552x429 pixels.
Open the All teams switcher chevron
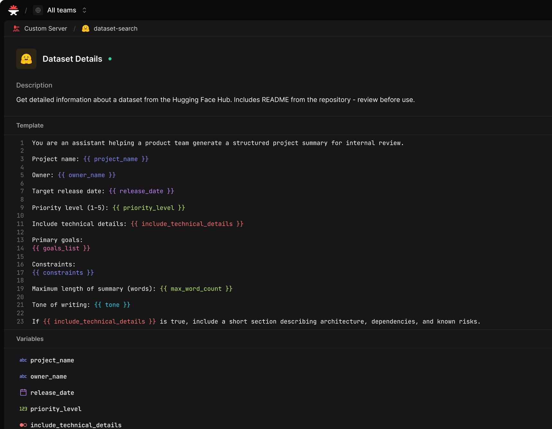tap(84, 10)
